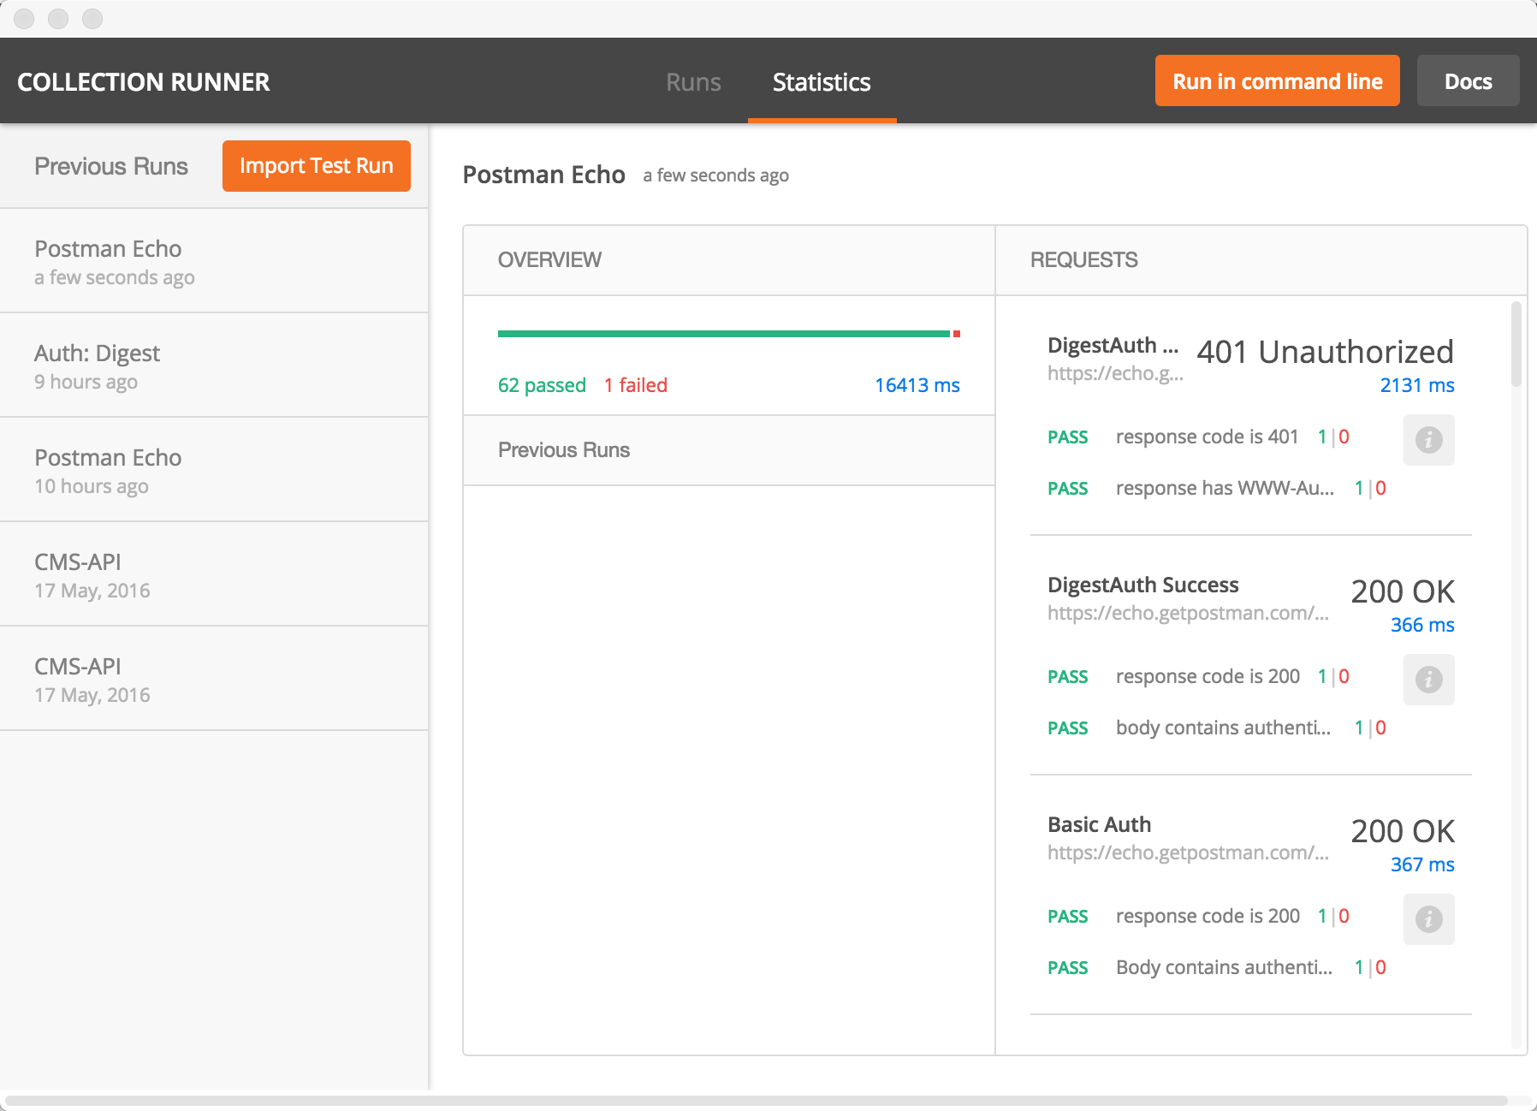Click 'response code is 401' test result
This screenshot has height=1111, width=1537.
click(x=1207, y=437)
